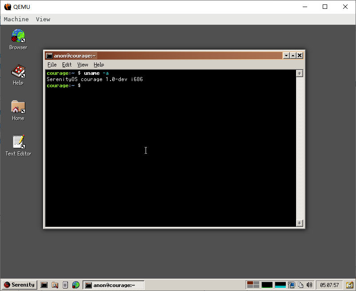Launch the Text Editor desktop shortcut
Screen dimensions: 356x291
point(18,145)
